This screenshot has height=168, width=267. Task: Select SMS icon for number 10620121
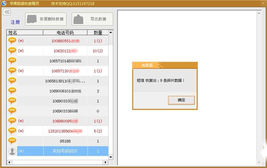pyautogui.click(x=12, y=51)
